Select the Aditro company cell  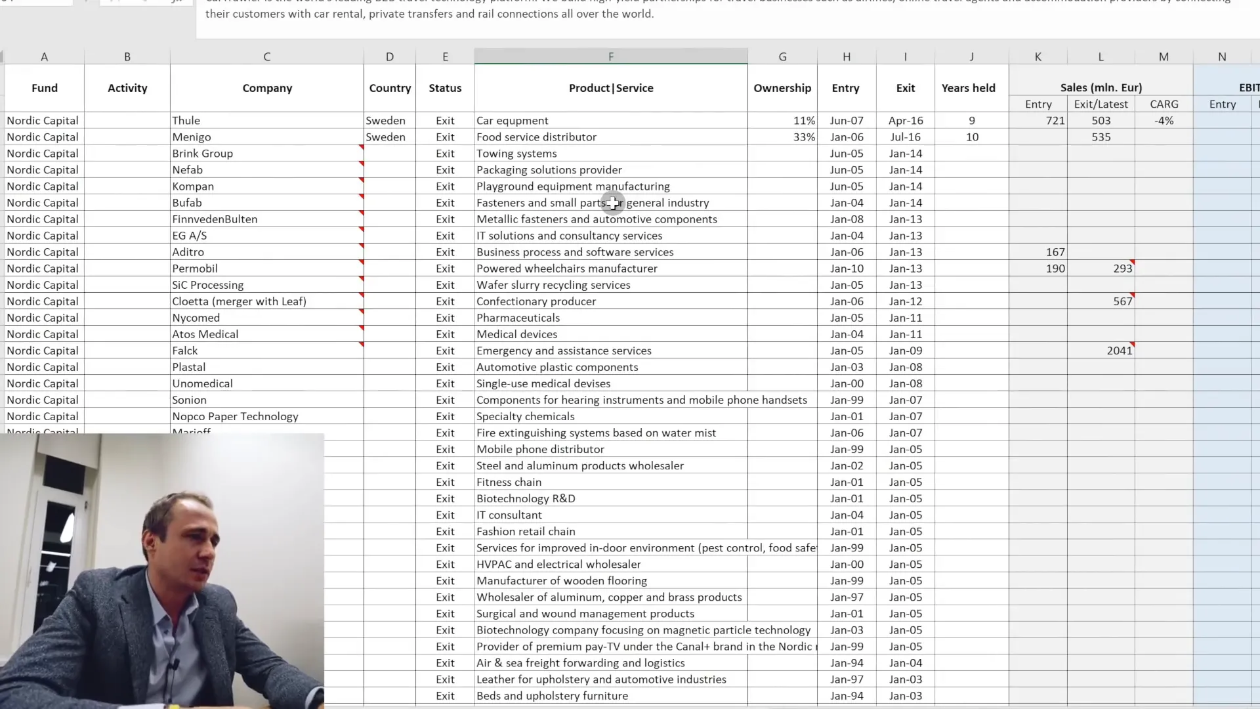coord(267,252)
